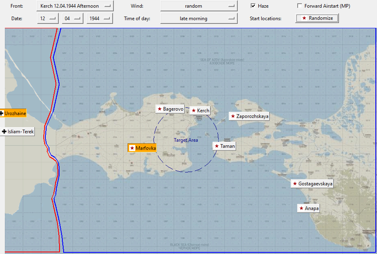Click the Target Area label on map

pos(186,140)
